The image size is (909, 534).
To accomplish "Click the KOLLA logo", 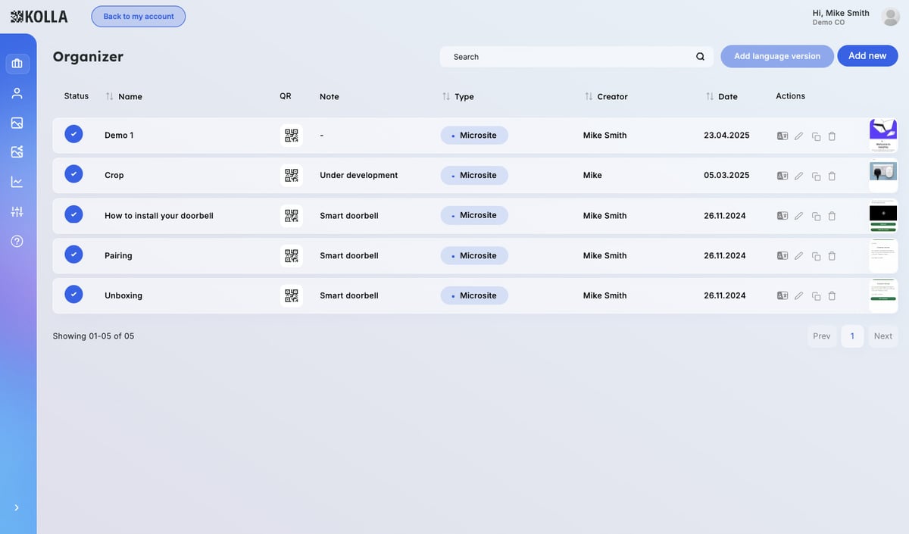I will pos(39,17).
